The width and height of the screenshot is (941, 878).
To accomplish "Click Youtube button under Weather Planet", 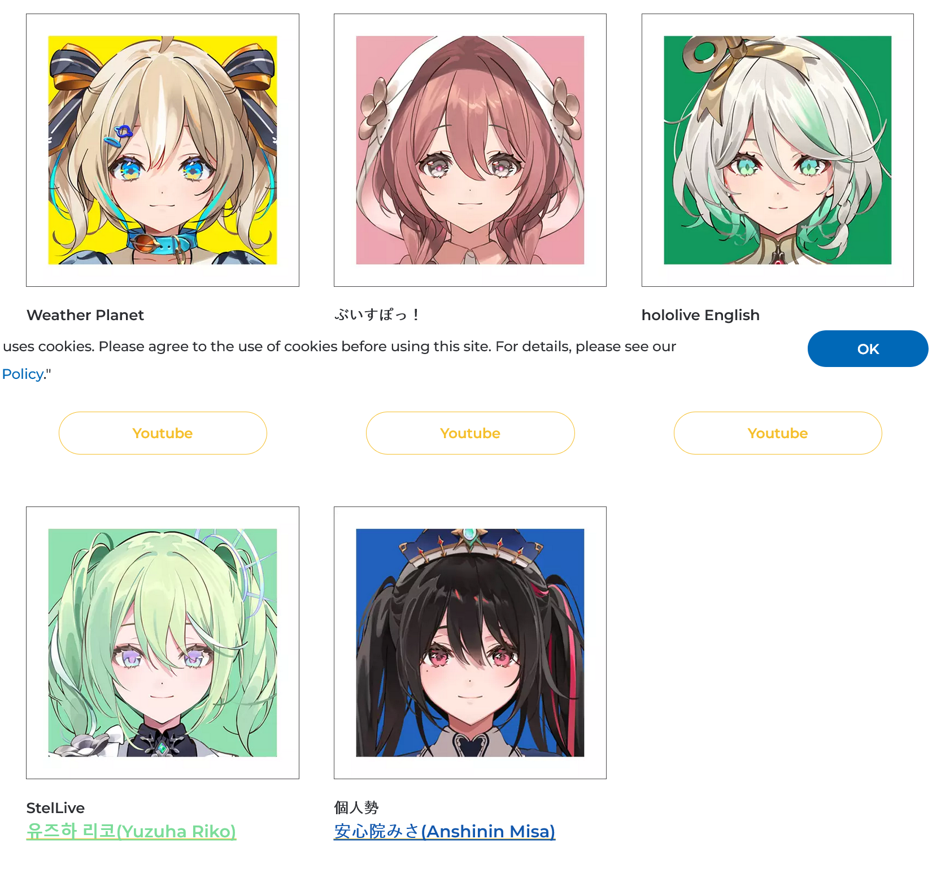I will coord(163,433).
